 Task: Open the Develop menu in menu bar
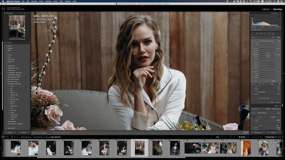[x=34, y=1]
